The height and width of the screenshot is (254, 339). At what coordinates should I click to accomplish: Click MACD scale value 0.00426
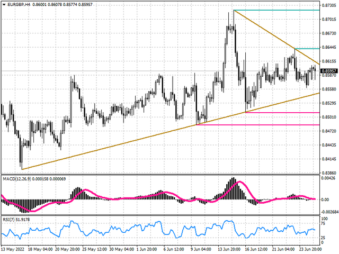click(x=328, y=178)
